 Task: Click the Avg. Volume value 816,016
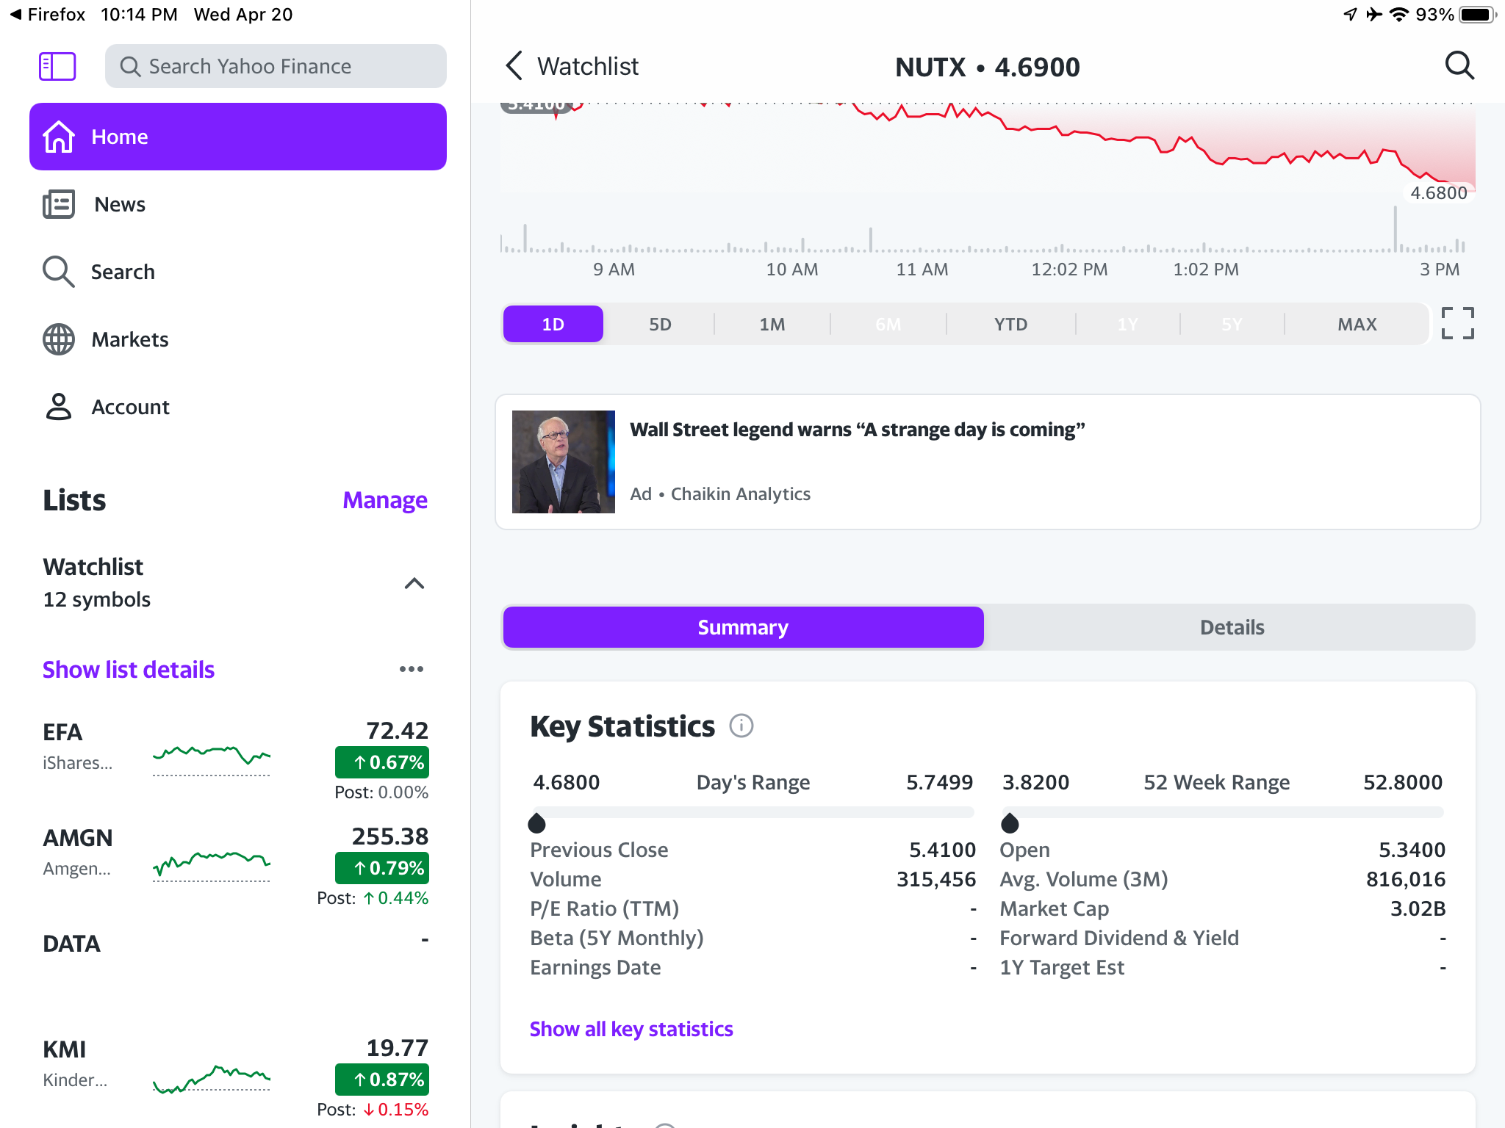point(1406,879)
